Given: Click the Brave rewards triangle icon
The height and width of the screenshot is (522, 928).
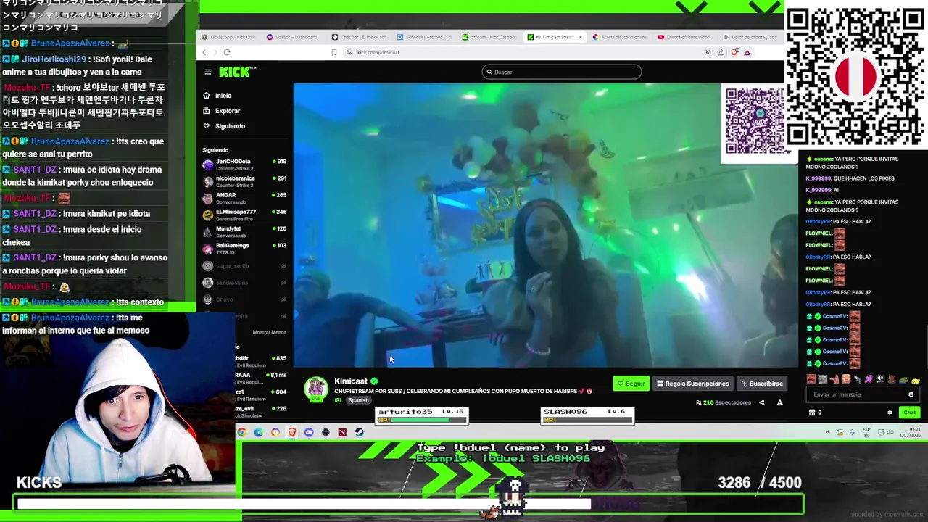Looking at the screenshot, I should coord(747,52).
